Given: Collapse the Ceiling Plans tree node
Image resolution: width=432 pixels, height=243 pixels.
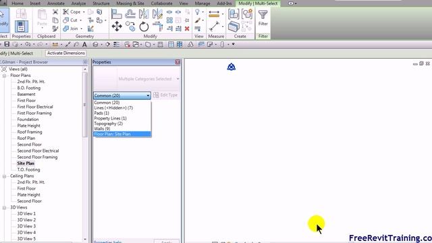Looking at the screenshot, I should [x=5, y=176].
